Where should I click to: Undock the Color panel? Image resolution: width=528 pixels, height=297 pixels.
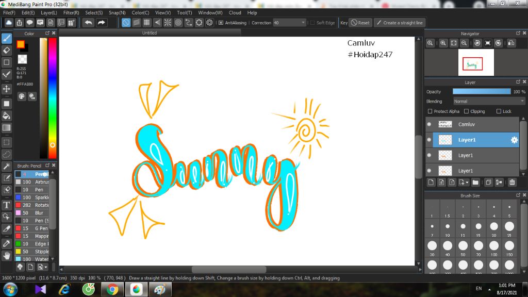[47, 33]
